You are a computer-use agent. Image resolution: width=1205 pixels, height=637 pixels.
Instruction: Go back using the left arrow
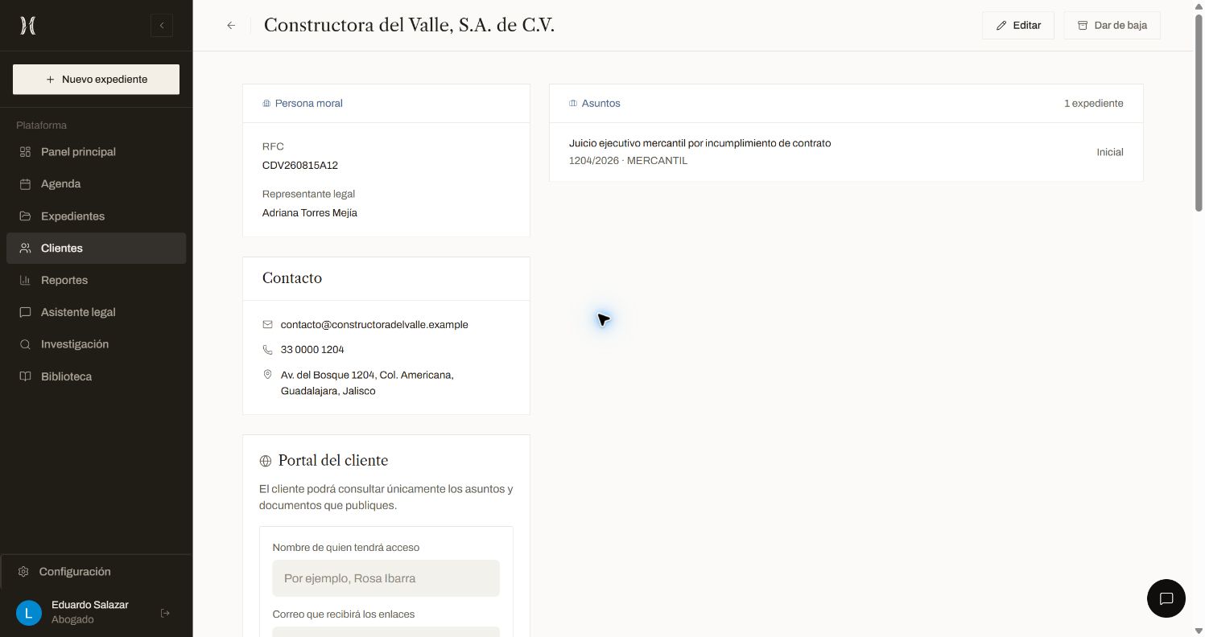coord(231,26)
